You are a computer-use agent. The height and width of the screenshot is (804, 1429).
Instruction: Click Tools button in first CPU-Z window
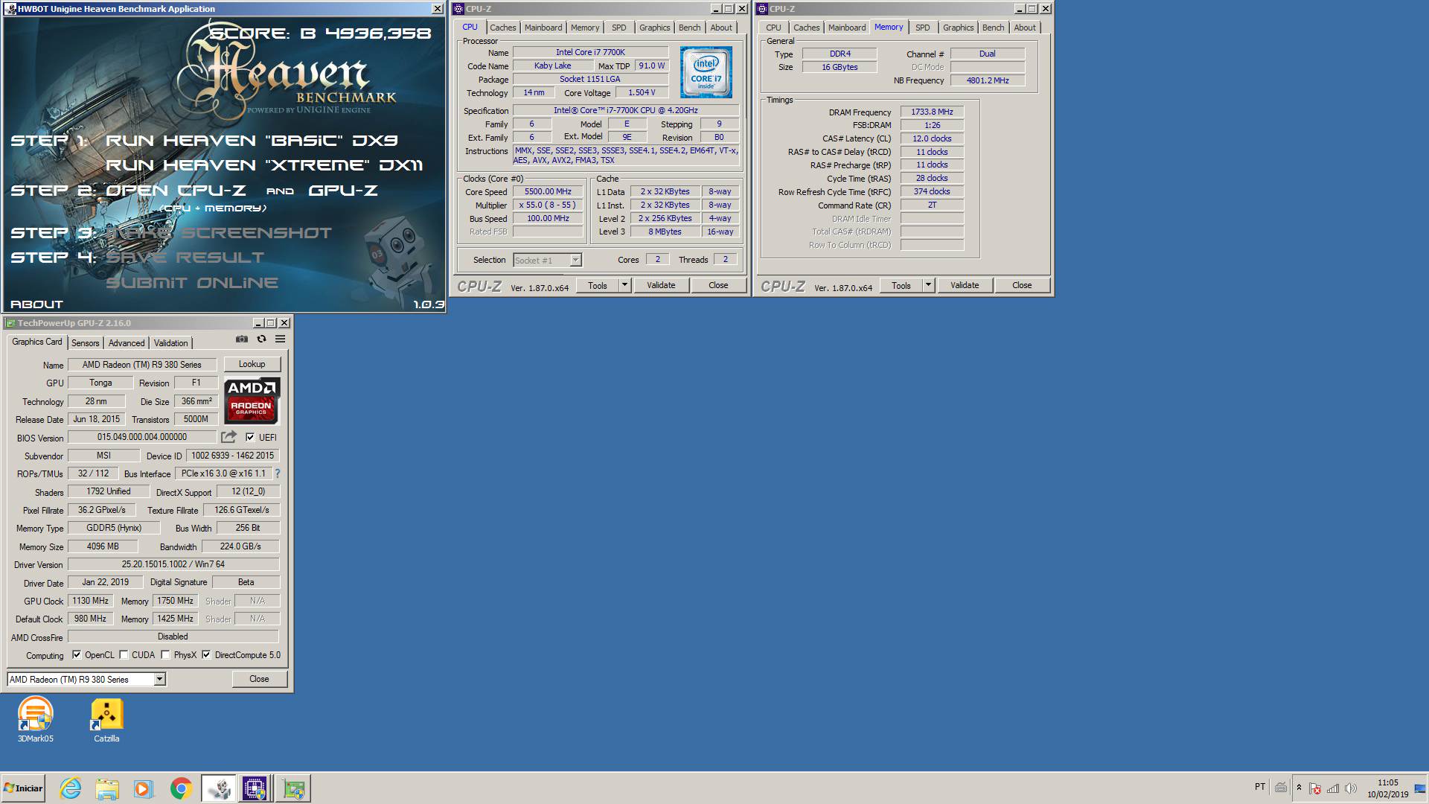pyautogui.click(x=598, y=285)
